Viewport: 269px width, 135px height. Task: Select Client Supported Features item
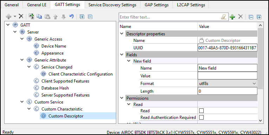pos(65,81)
